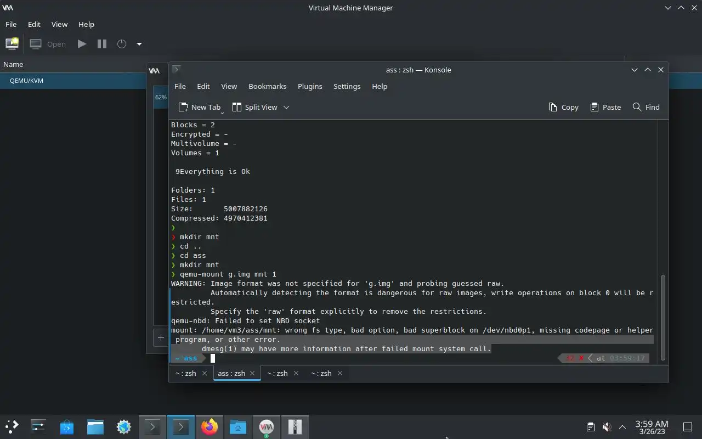The width and height of the screenshot is (702, 439).
Task: Open the clock showing 3:59 AM
Action: tap(652, 427)
